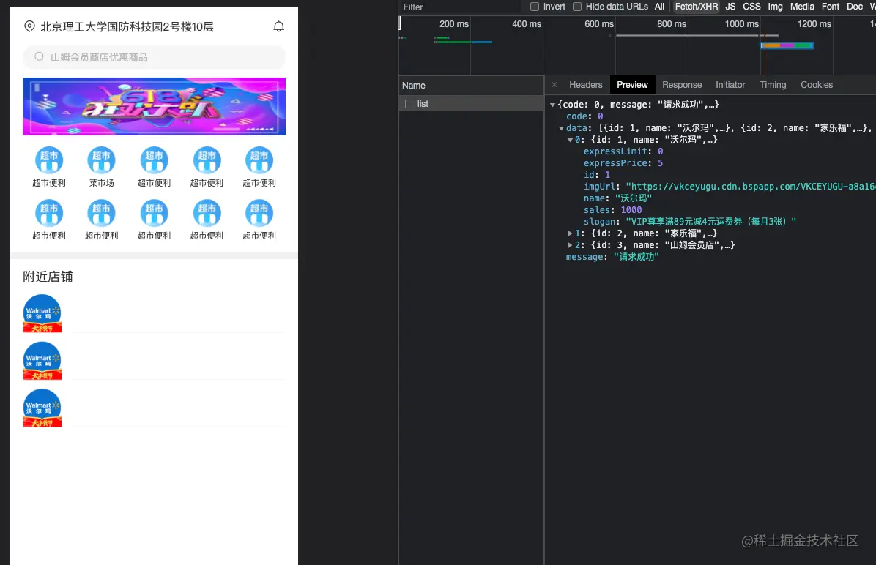The image size is (876, 565).
Task: Select the JS request filter
Action: [x=730, y=7]
